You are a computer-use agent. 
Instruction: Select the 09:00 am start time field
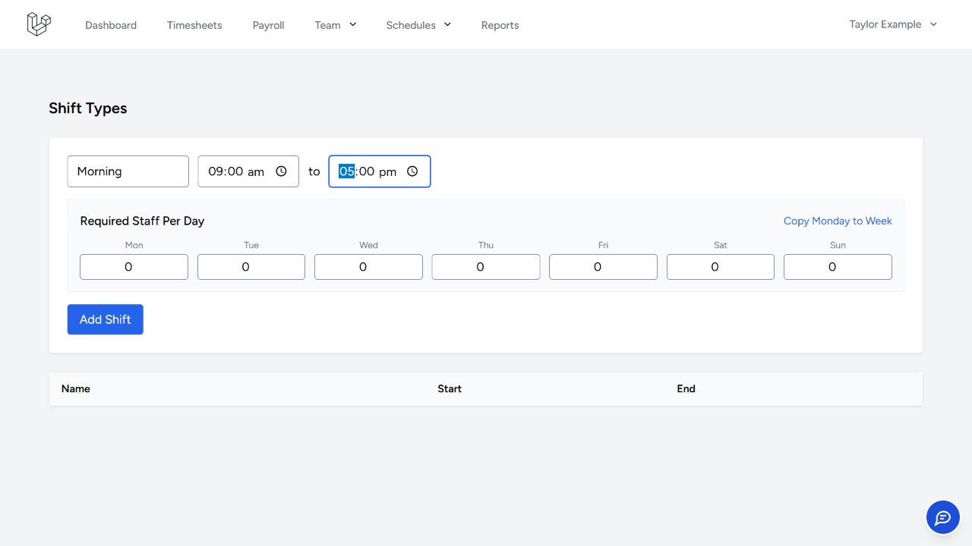point(248,171)
